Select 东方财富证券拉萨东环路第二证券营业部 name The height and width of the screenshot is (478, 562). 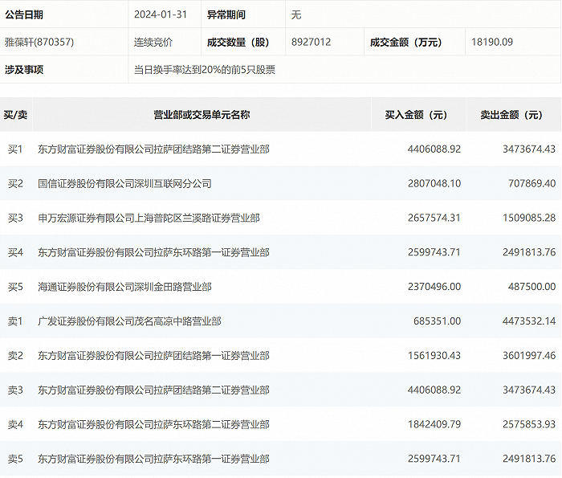pos(153,424)
